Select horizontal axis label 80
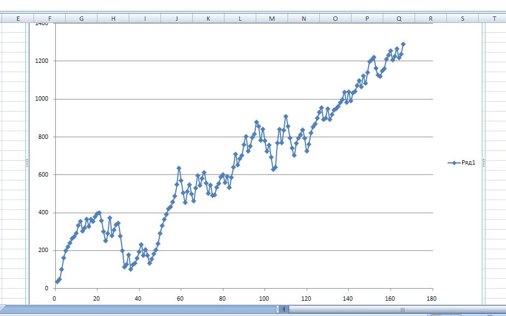 tap(222, 299)
